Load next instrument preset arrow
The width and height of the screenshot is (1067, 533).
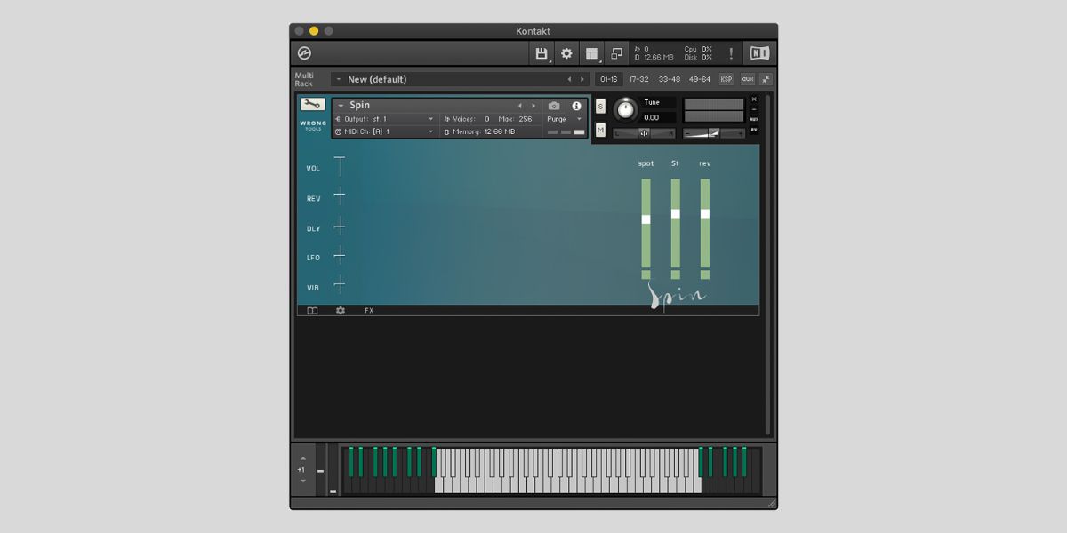pos(533,106)
